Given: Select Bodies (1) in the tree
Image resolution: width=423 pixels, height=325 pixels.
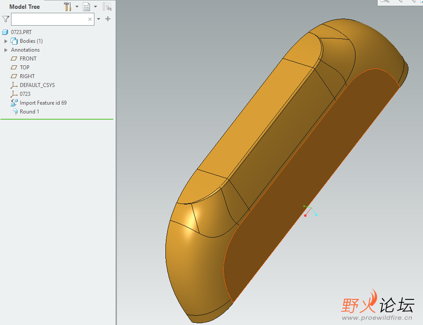Looking at the screenshot, I should click(x=31, y=41).
